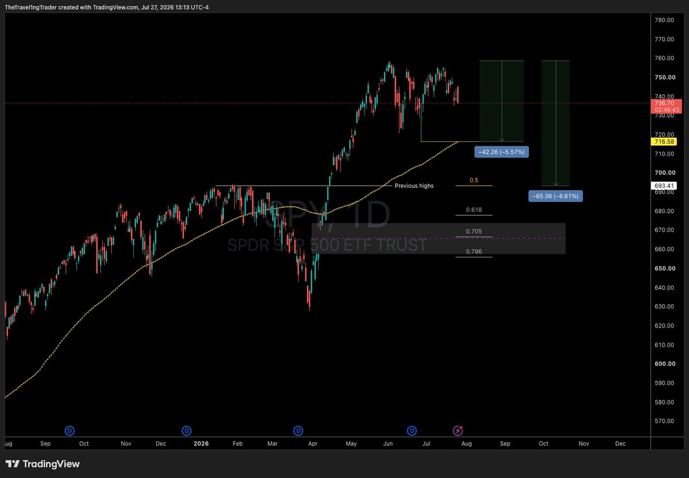Click the 0.786 Fibonacci level label
Image resolution: width=689 pixels, height=478 pixels.
point(474,252)
